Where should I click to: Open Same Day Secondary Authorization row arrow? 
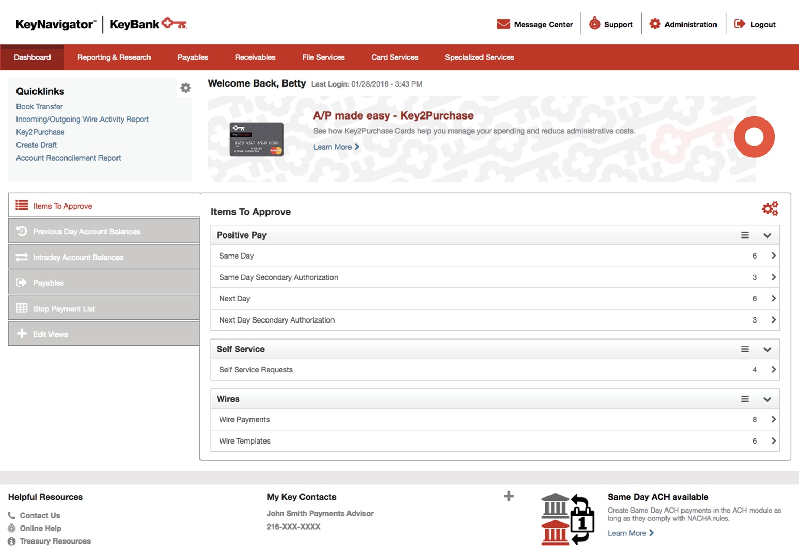tap(773, 277)
